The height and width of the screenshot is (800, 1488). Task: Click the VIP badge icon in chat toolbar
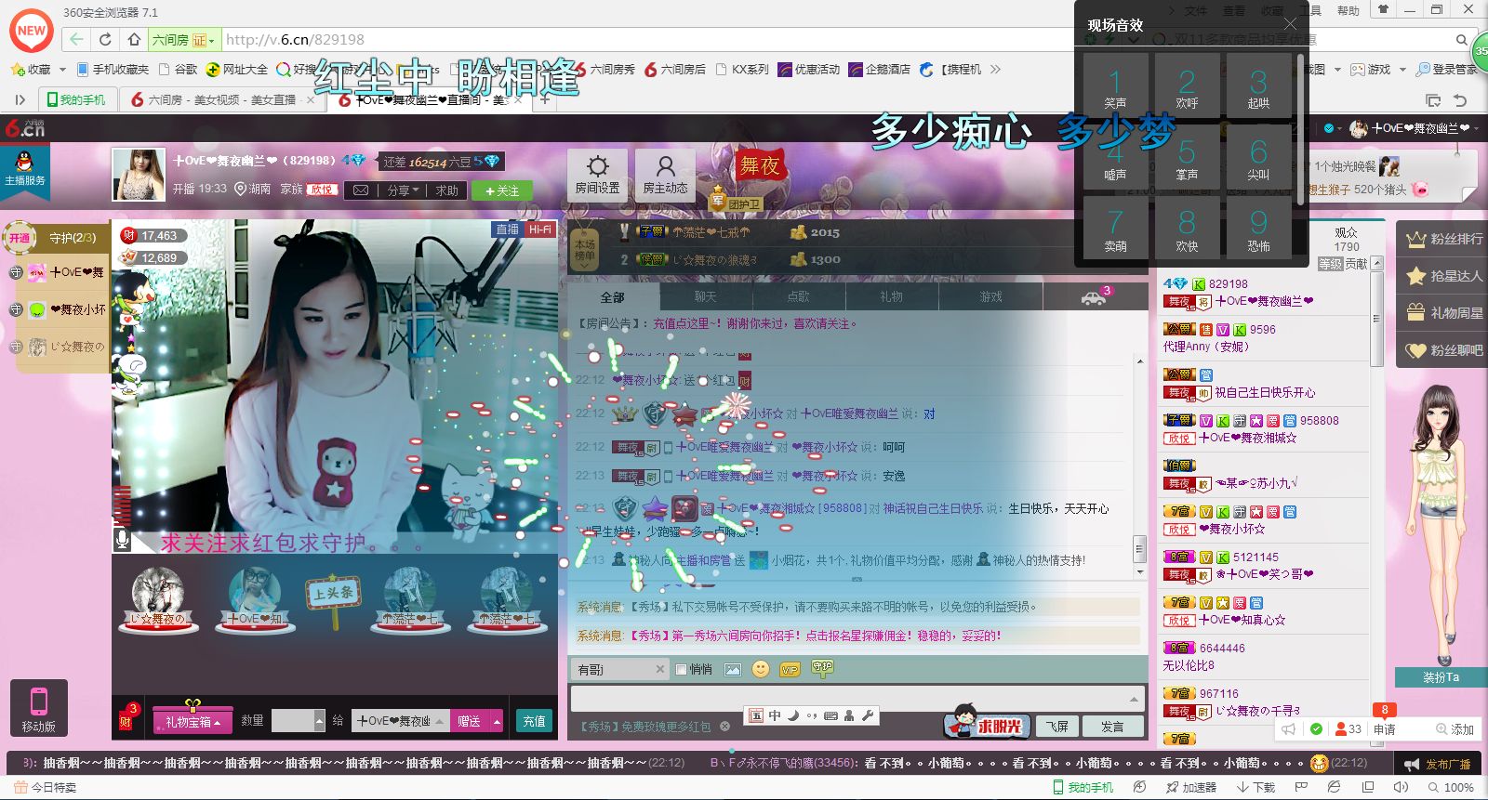[790, 669]
